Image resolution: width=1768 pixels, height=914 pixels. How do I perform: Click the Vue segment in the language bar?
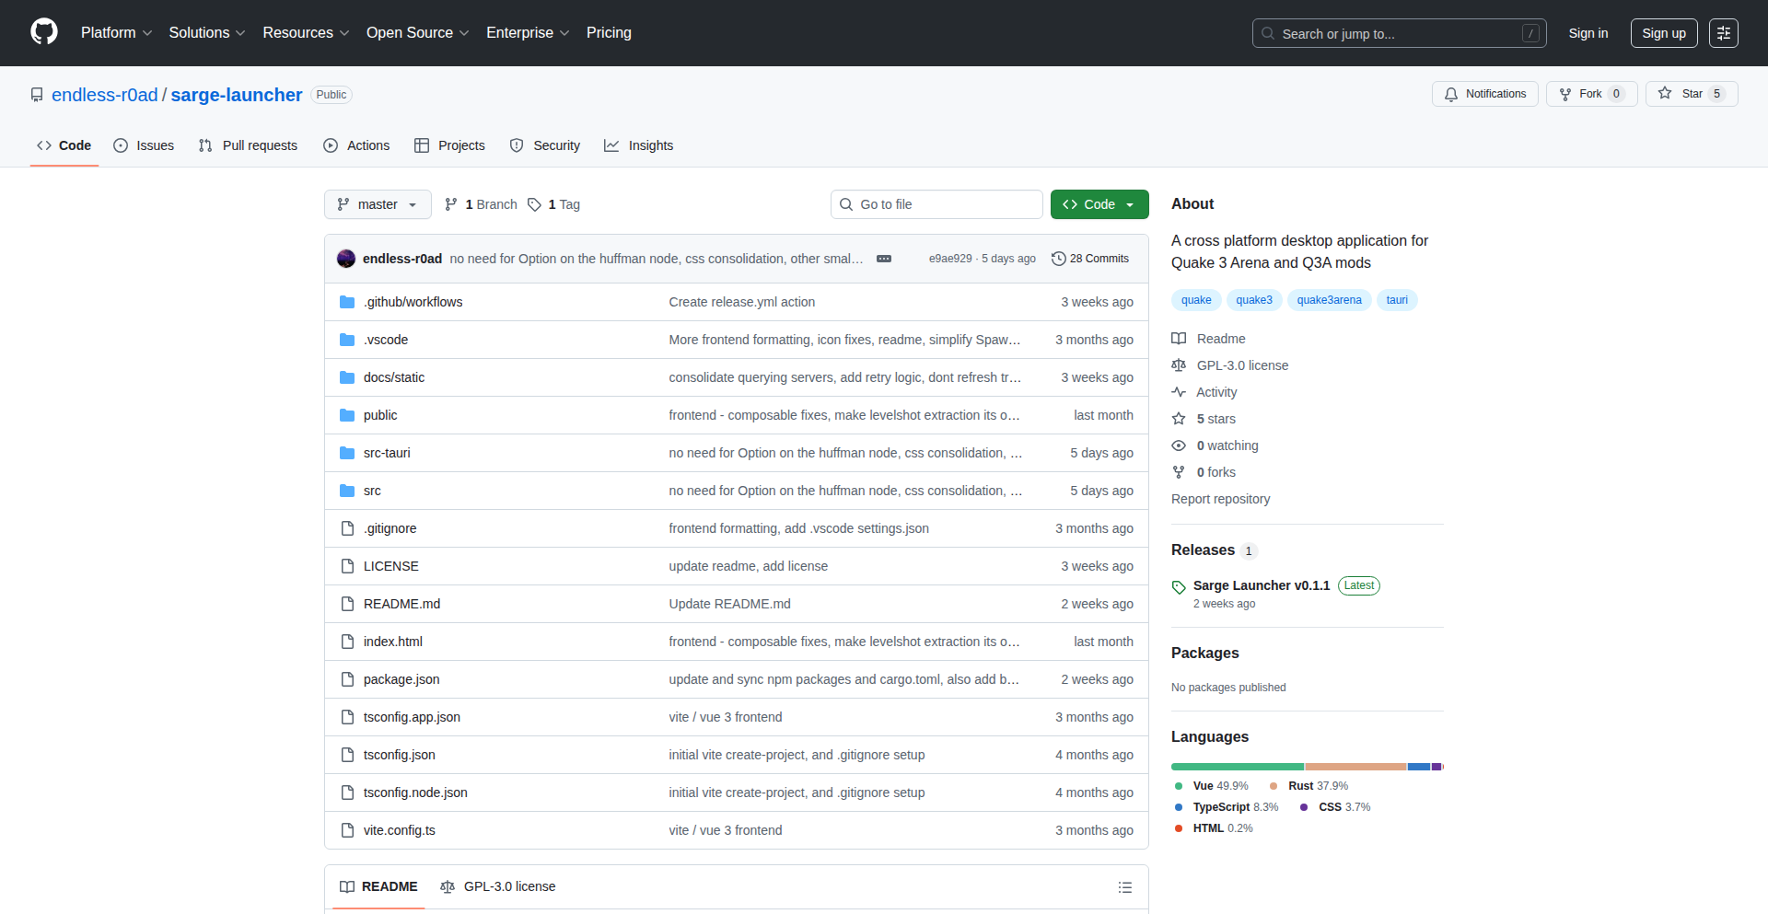click(x=1237, y=767)
